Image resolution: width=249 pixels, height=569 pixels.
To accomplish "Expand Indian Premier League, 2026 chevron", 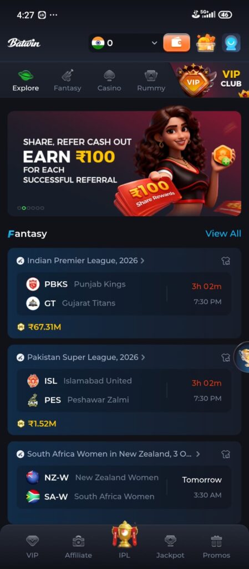I will 143,261.
